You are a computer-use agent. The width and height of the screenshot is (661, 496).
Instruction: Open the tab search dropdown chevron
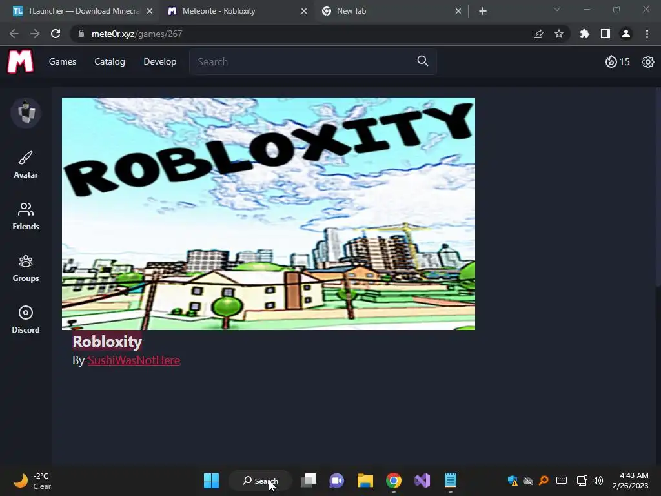coord(557,9)
